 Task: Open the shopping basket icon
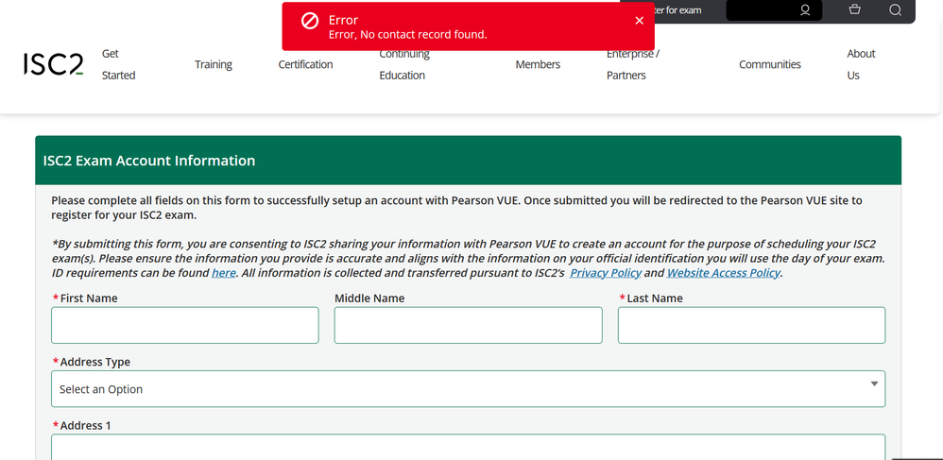pos(854,9)
